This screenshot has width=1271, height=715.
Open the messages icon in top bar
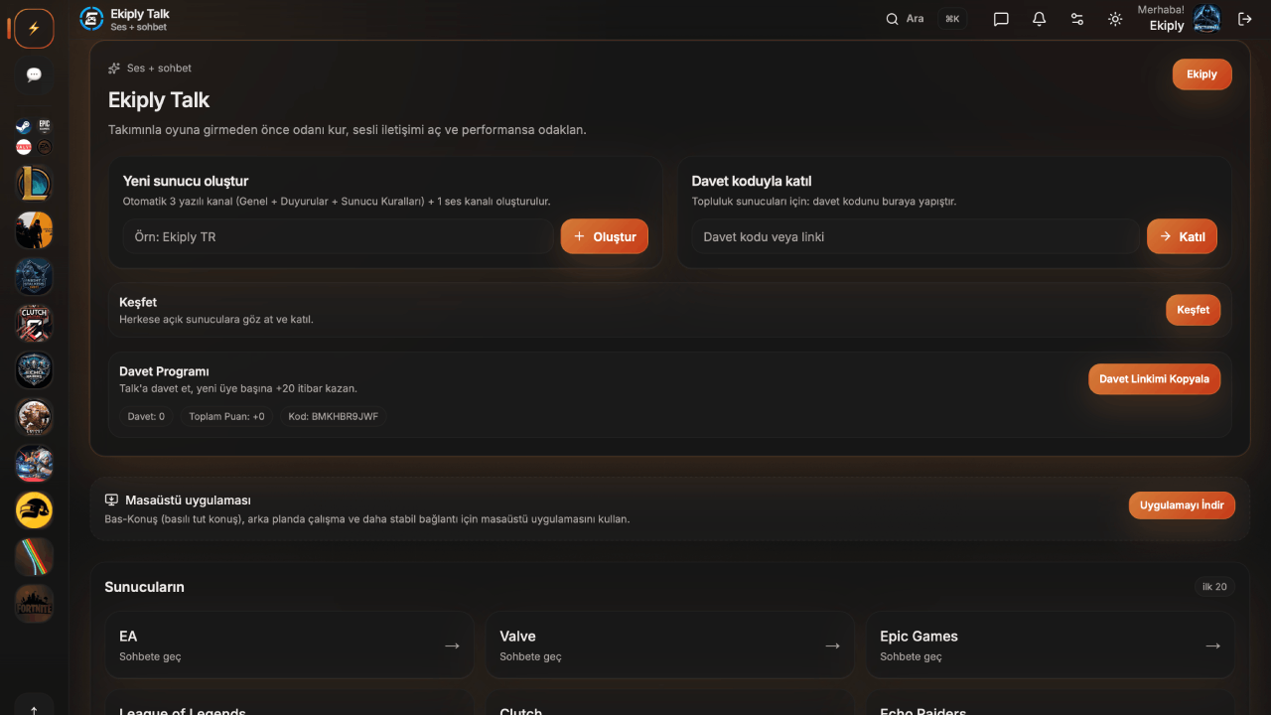tap(1001, 19)
